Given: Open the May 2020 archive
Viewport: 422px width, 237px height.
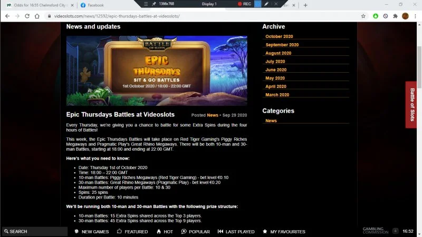Looking at the screenshot, I should [275, 78].
